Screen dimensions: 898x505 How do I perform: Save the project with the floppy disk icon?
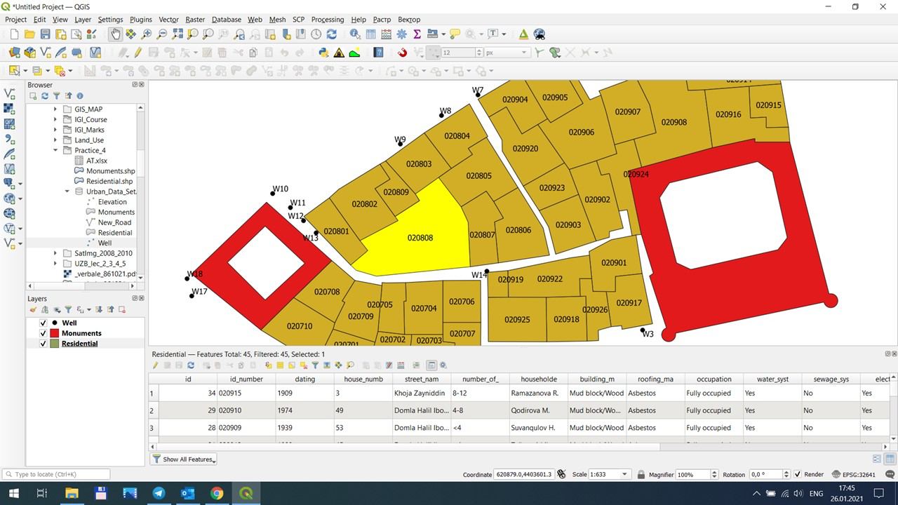pos(45,34)
